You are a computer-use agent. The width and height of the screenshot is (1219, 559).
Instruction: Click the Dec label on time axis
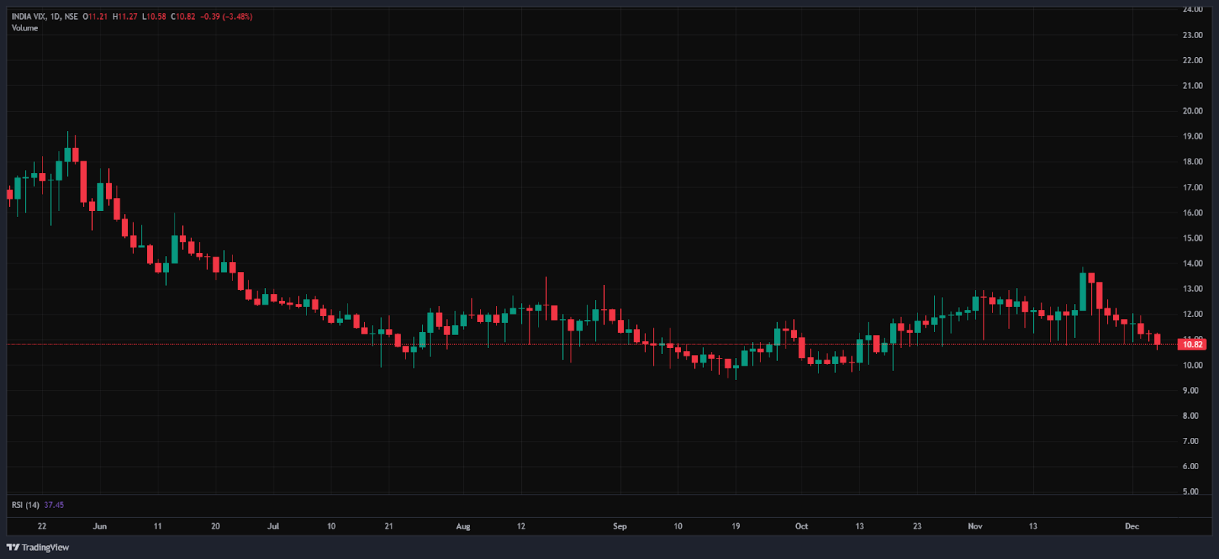pyautogui.click(x=1132, y=526)
